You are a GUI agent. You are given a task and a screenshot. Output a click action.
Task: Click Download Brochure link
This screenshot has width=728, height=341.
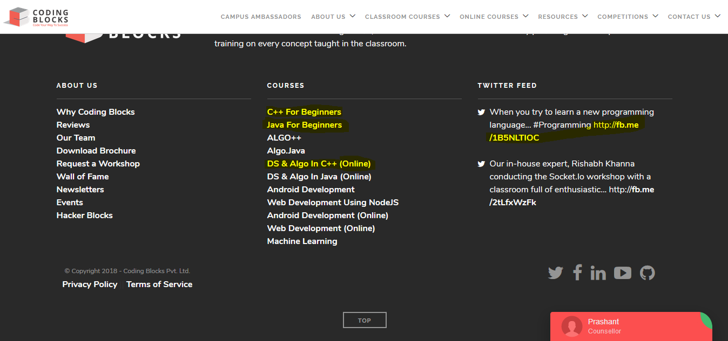point(96,151)
